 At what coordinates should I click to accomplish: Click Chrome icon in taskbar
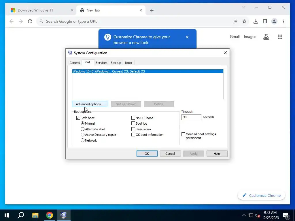click(x=50, y=215)
